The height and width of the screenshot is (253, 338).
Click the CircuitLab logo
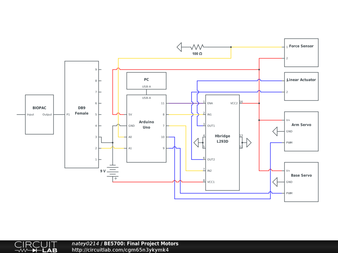coord(36,246)
